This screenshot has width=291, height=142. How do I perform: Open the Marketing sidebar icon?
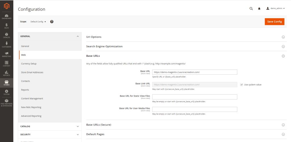pos(7,55)
